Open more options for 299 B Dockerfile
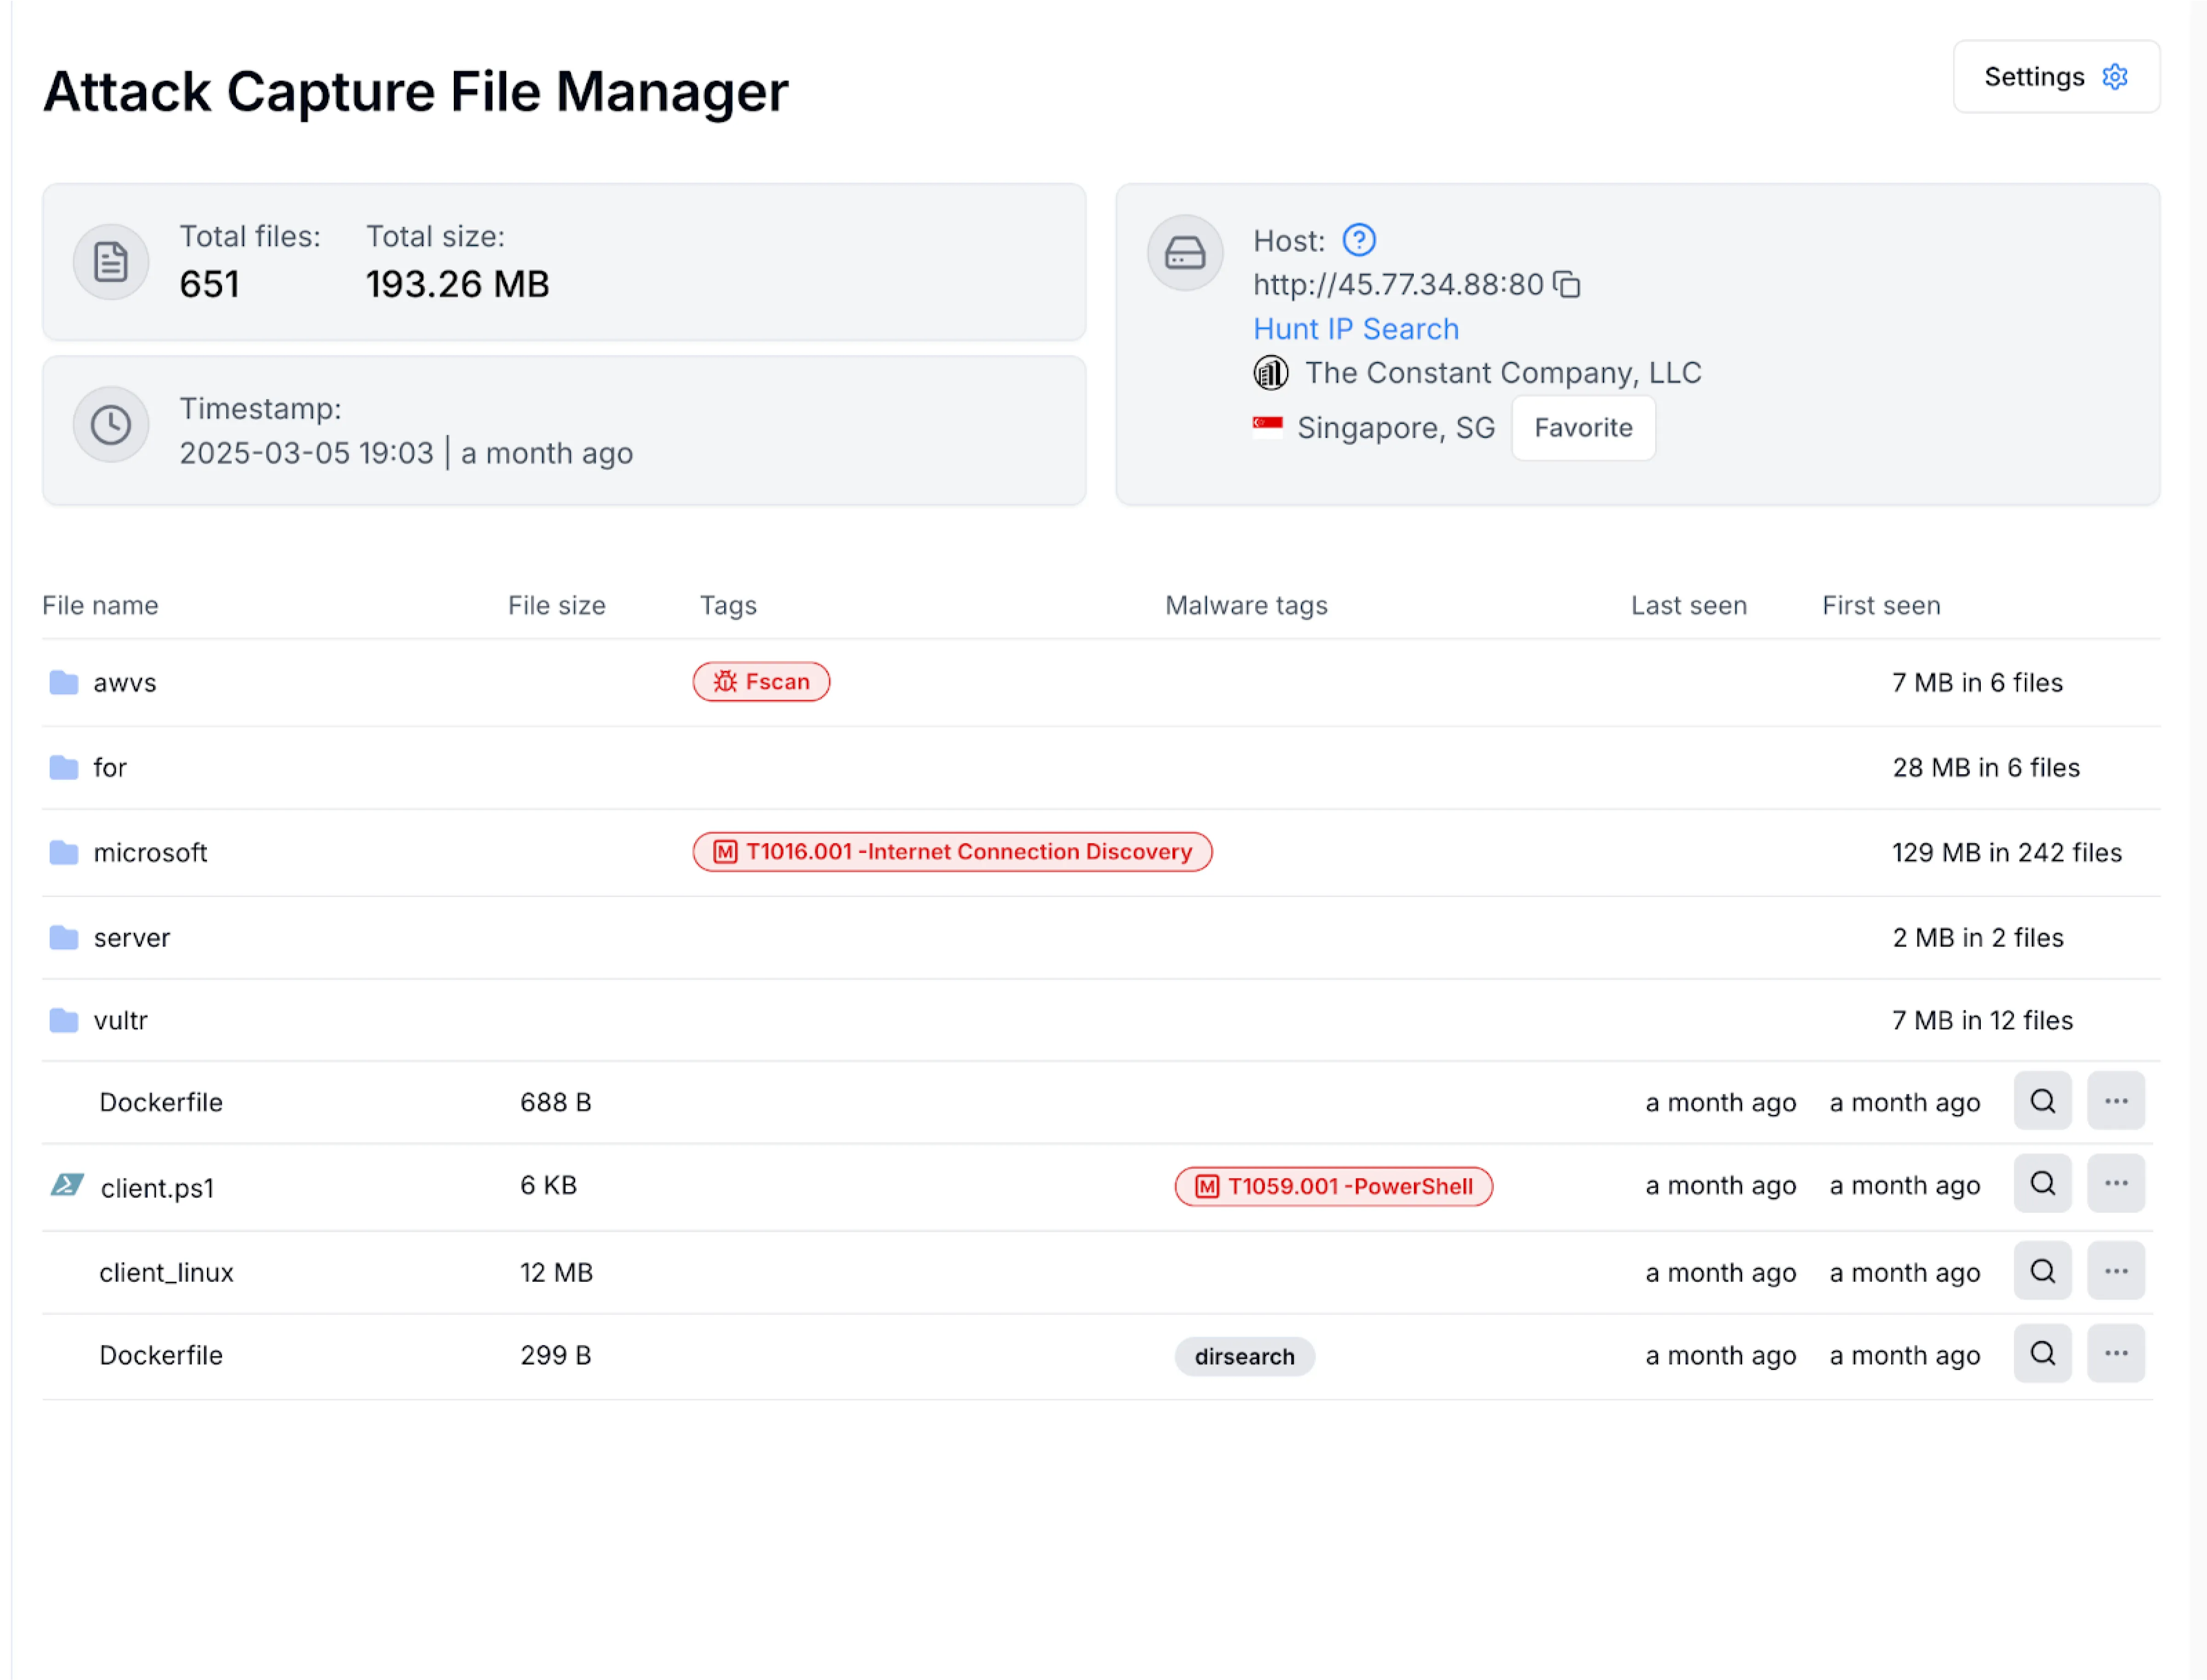Viewport: 2207px width, 1680px height. coord(2116,1354)
